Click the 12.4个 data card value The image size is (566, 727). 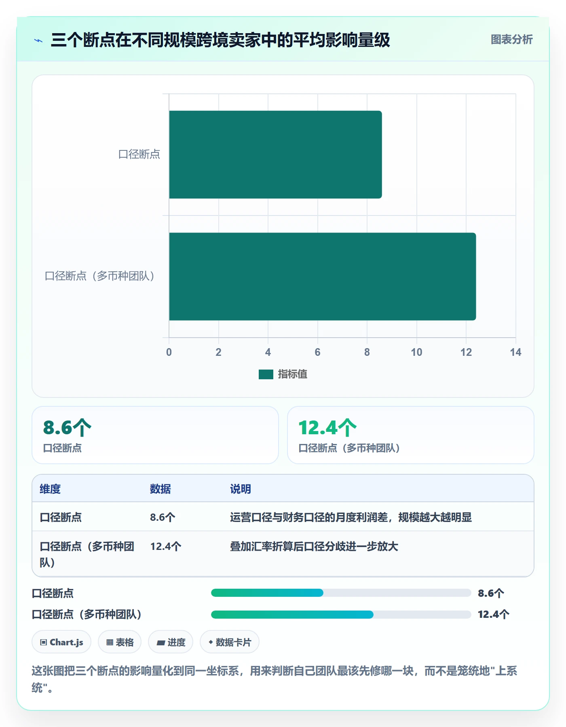coord(327,428)
